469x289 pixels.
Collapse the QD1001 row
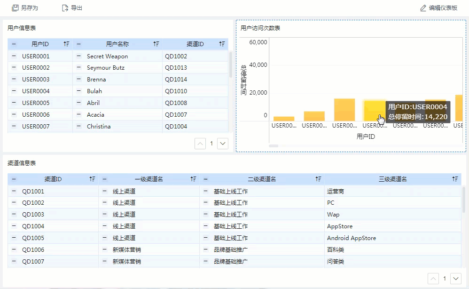14,191
